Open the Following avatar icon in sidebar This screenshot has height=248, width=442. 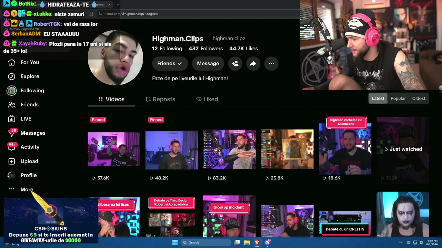click(x=12, y=91)
